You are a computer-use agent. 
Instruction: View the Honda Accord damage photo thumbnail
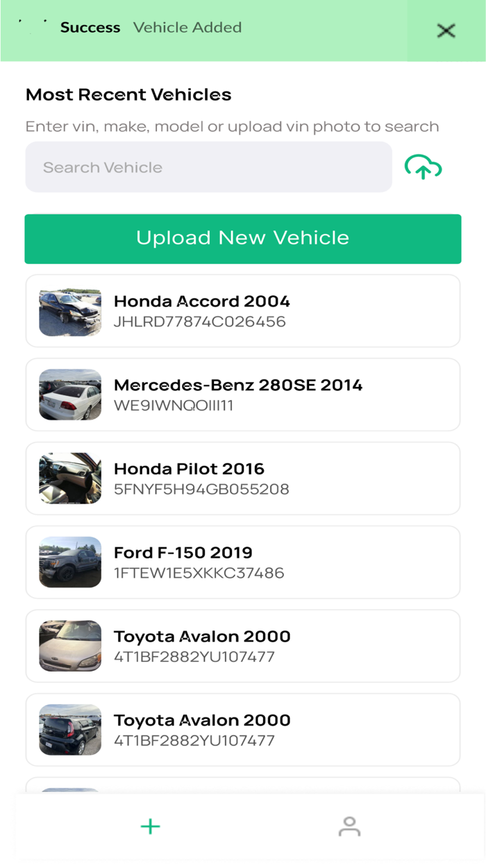[69, 310]
